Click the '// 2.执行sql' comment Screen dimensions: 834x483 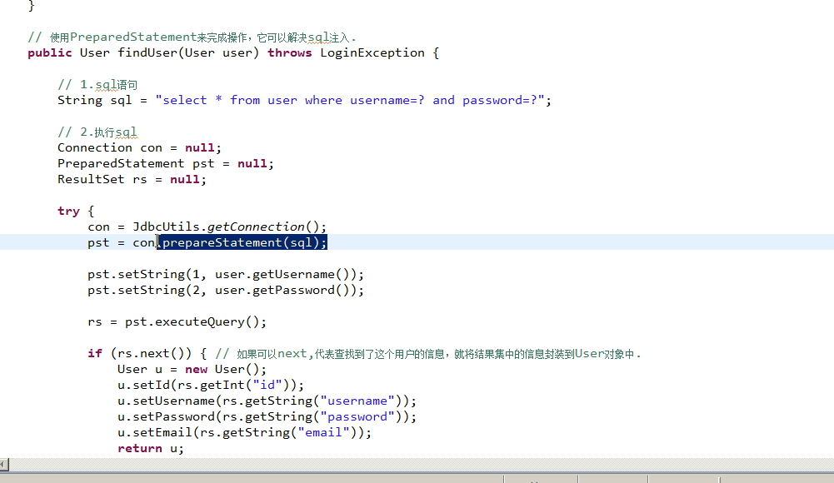coord(97,132)
